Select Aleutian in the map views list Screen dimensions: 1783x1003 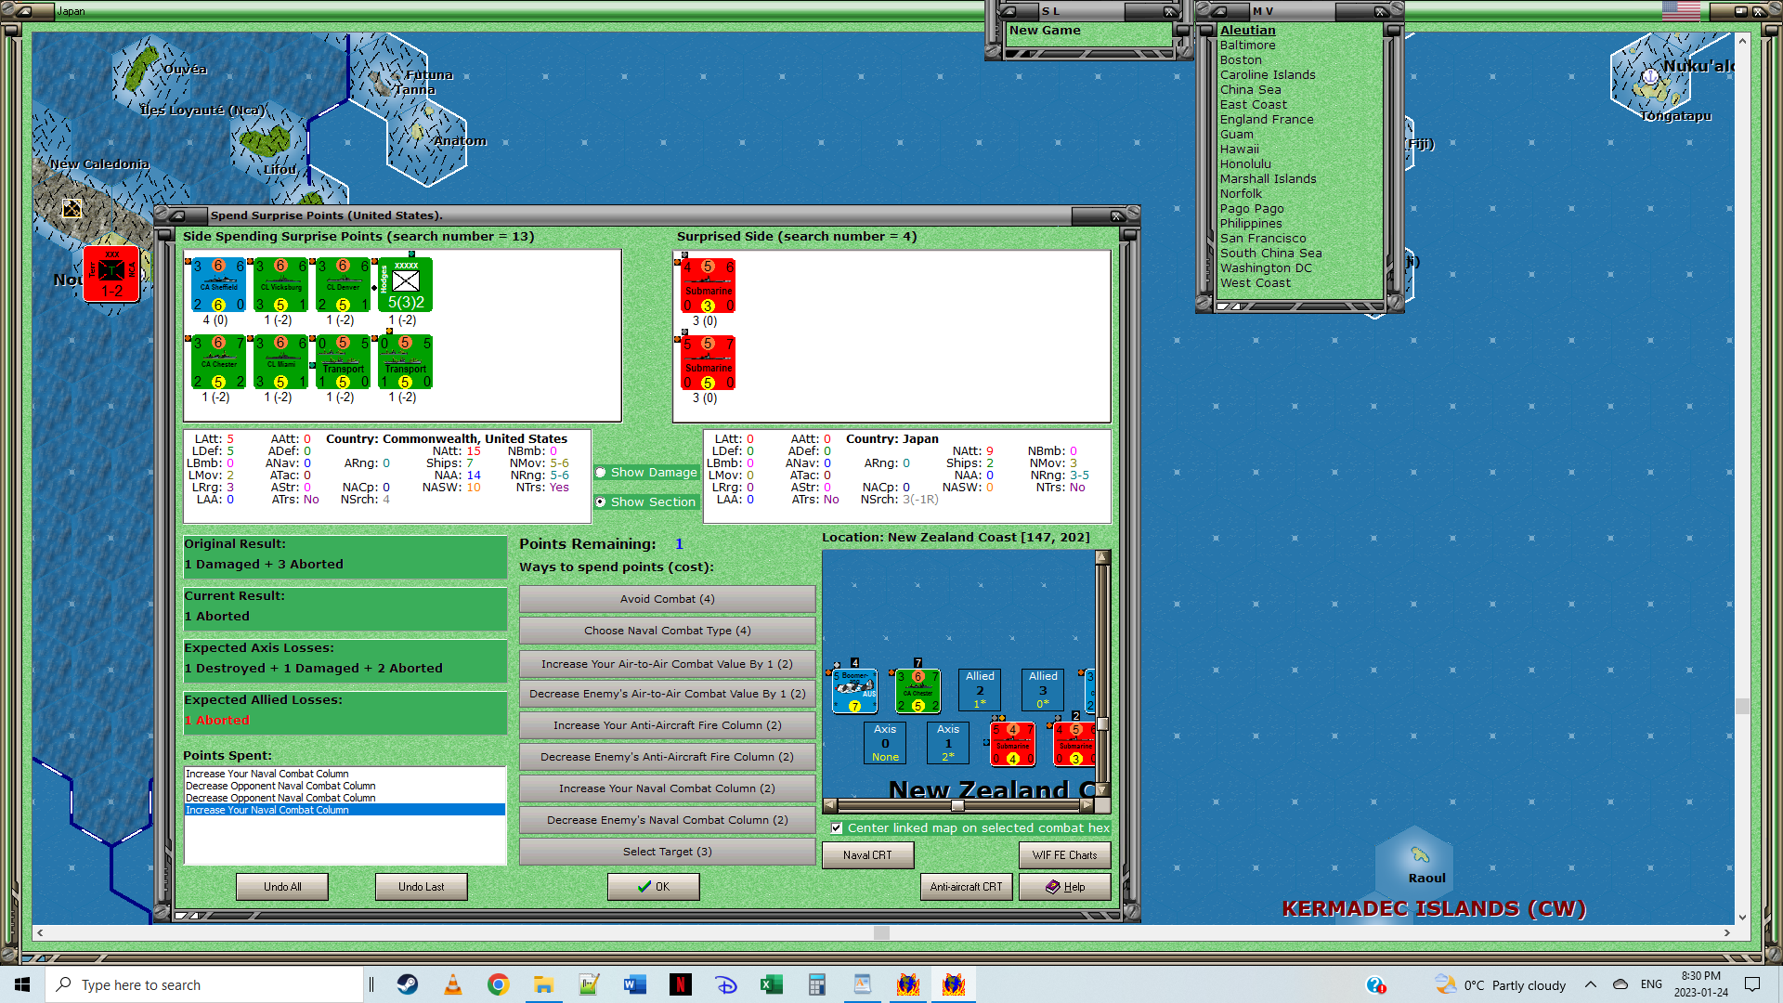pyautogui.click(x=1247, y=30)
